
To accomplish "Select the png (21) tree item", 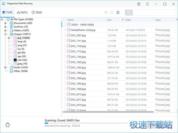I will 22,45.
